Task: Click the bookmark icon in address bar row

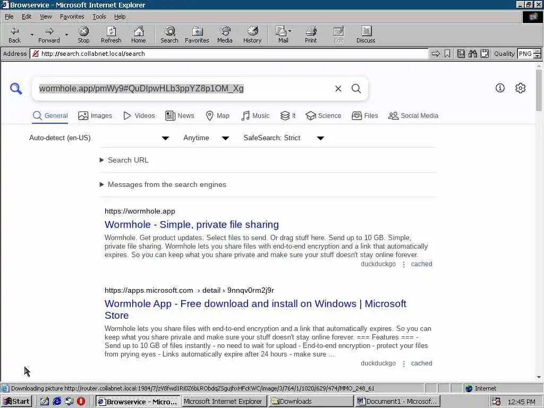Action: click(447, 54)
